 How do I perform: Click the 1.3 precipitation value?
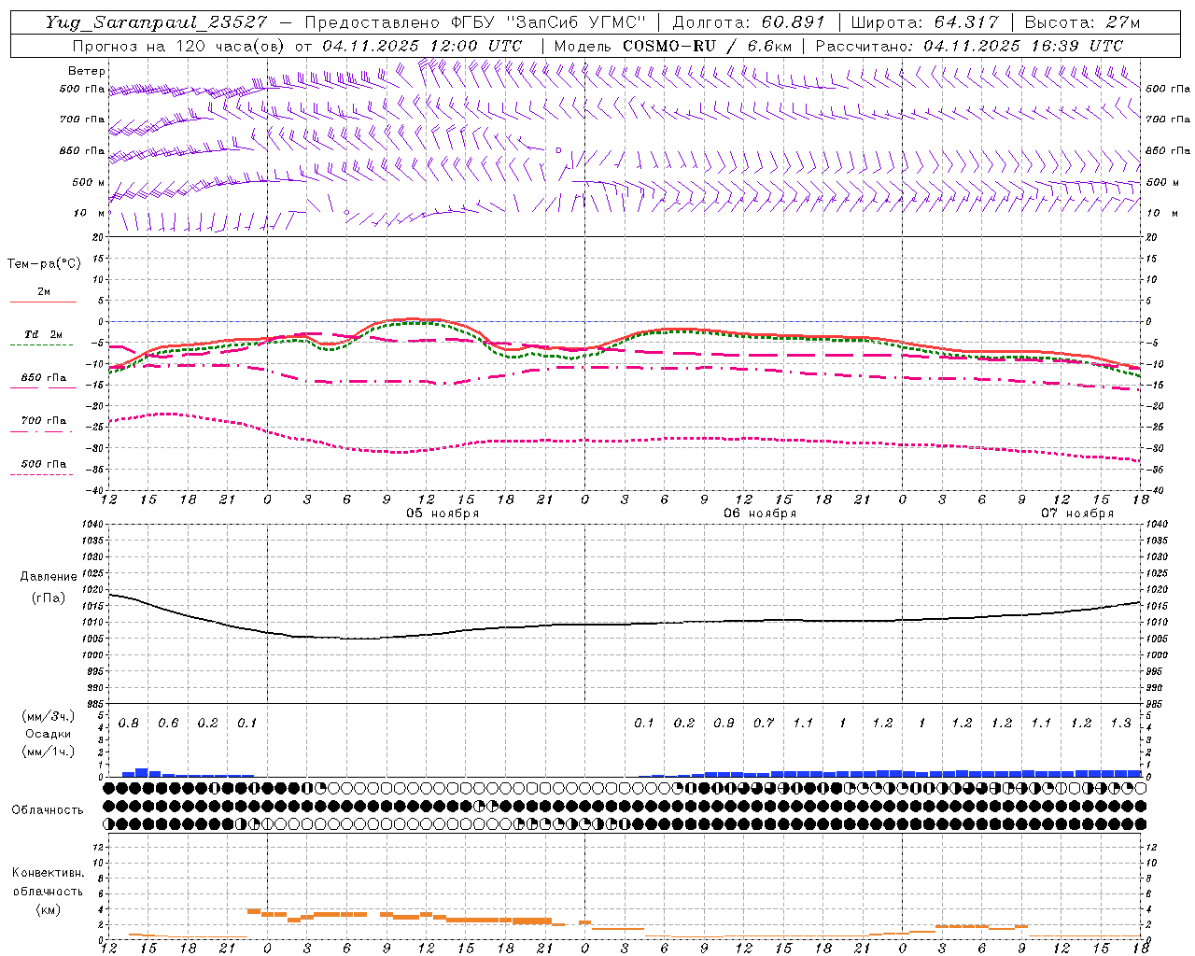click(1120, 724)
